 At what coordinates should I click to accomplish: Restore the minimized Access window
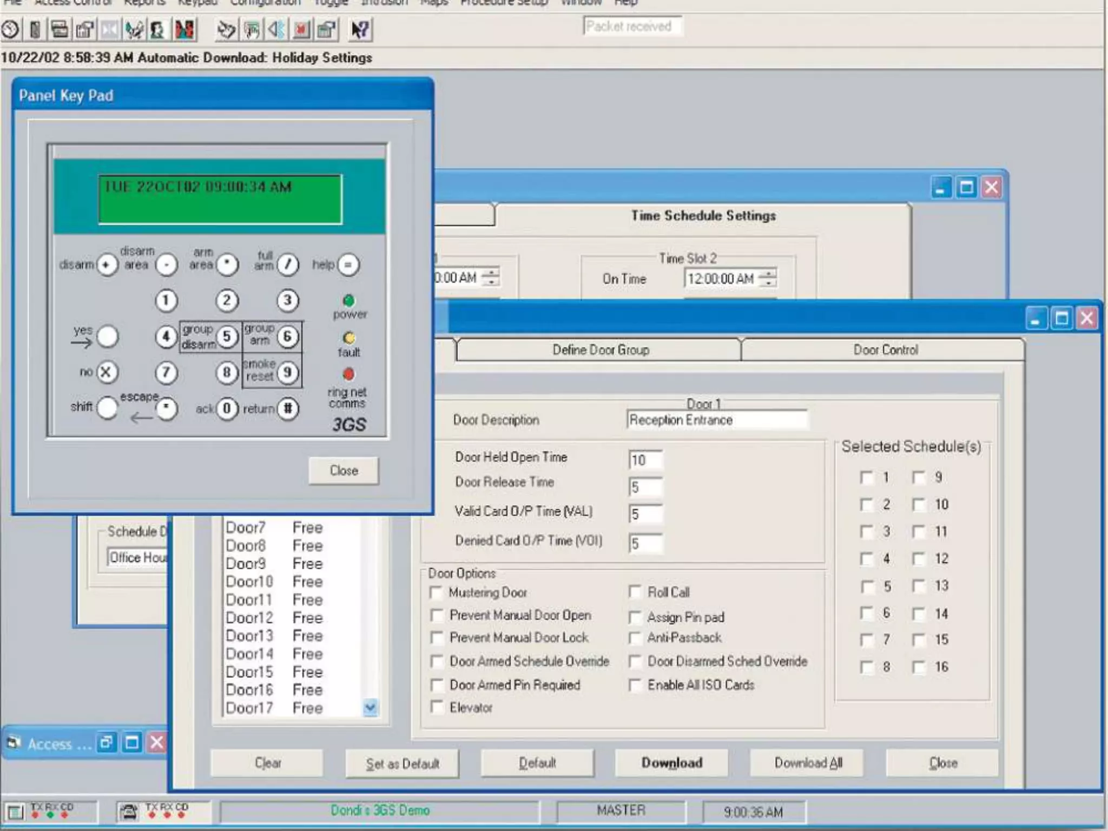click(x=107, y=742)
